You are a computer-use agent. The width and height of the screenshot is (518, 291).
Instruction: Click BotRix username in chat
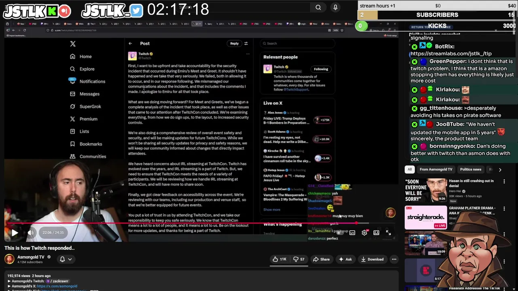(x=444, y=46)
